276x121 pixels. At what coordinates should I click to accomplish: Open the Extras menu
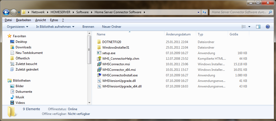tap(54, 20)
